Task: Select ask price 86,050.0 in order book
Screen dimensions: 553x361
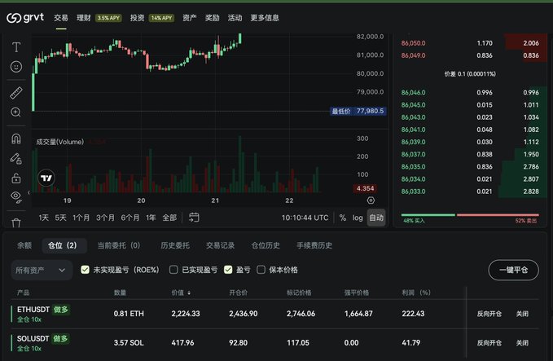Action: [x=414, y=43]
